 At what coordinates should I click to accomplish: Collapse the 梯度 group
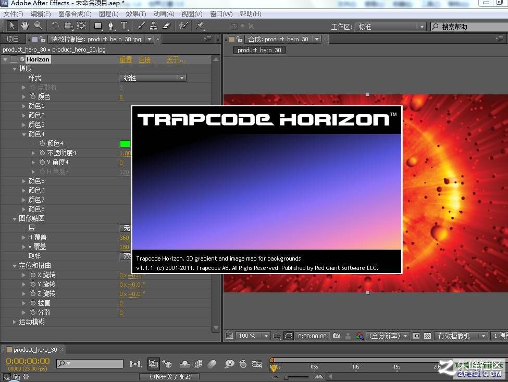pos(15,69)
